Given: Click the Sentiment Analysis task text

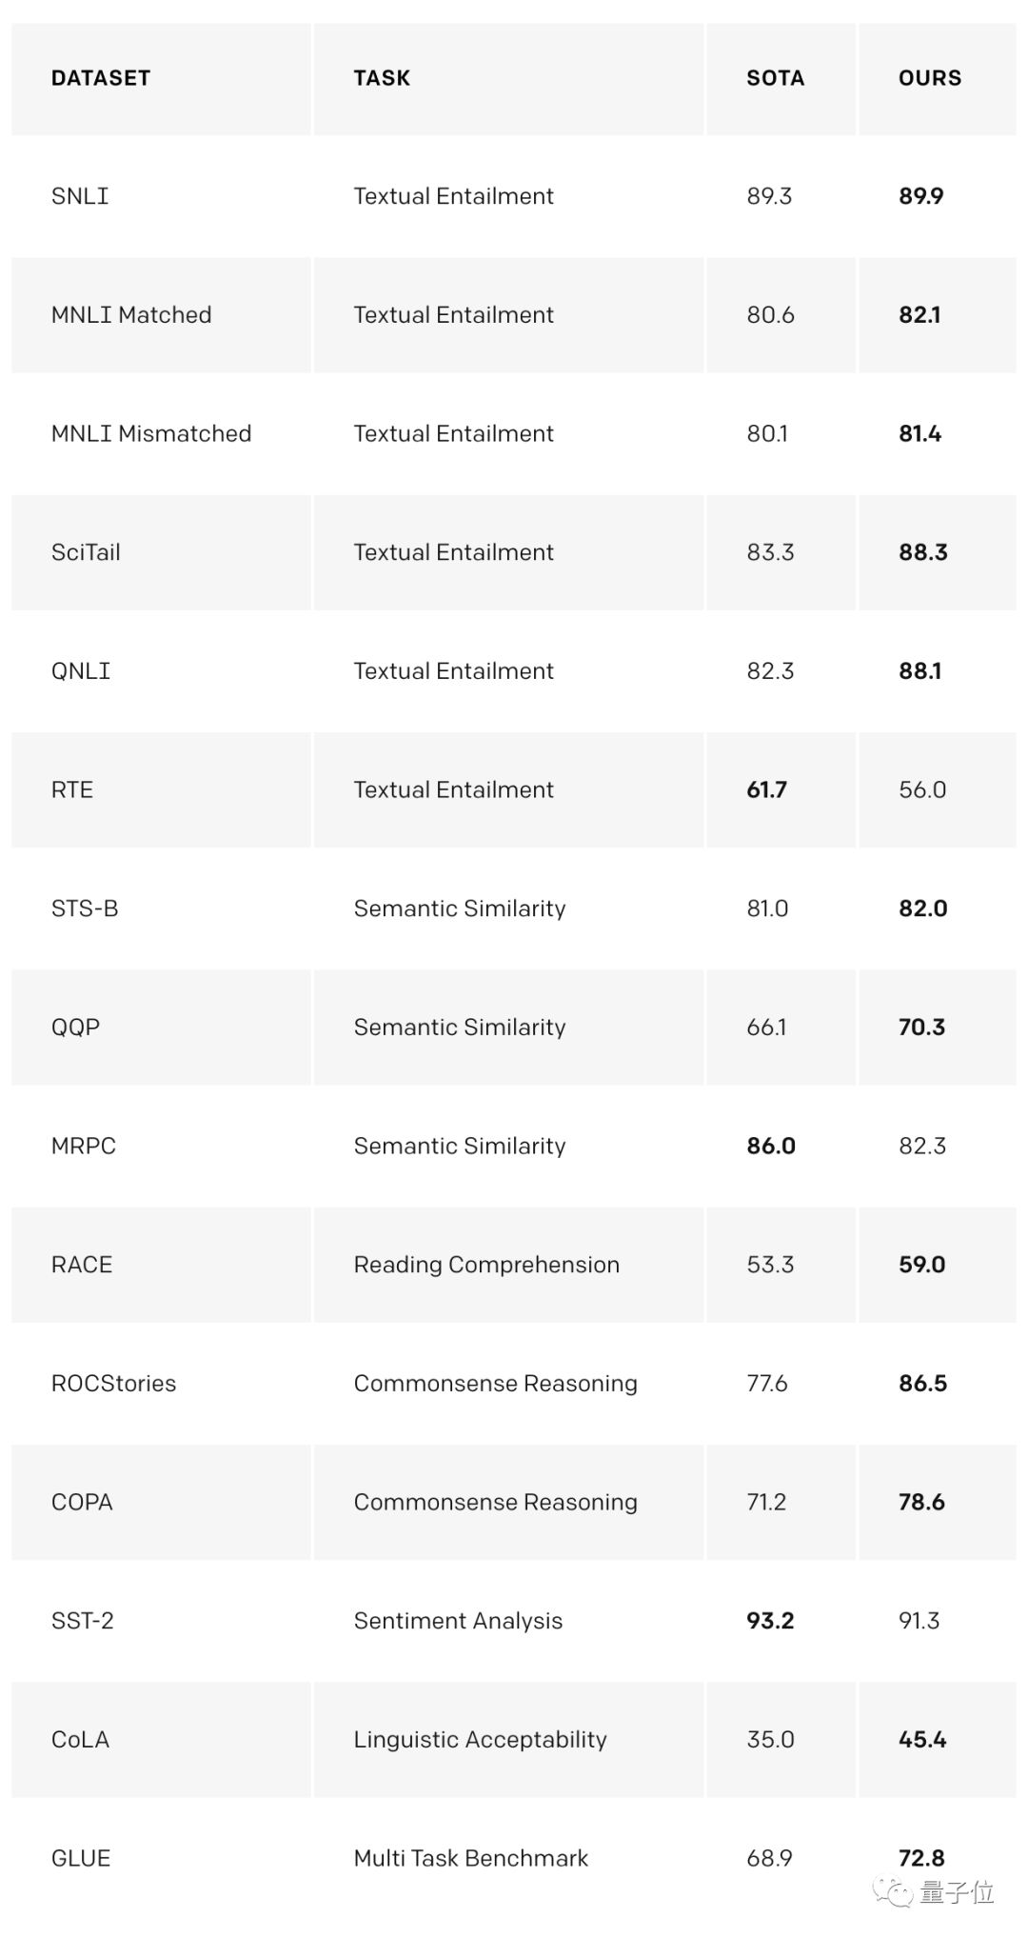Looking at the screenshot, I should [x=458, y=1621].
